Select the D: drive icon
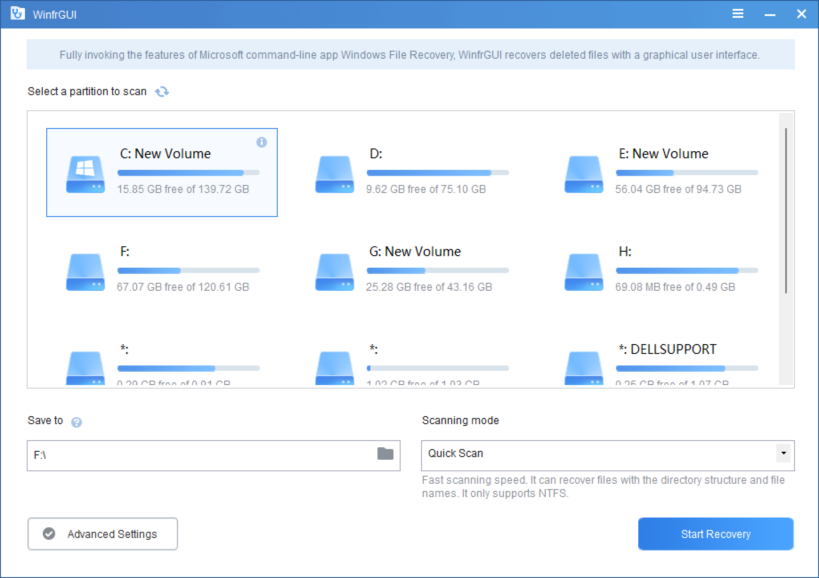Image resolution: width=819 pixels, height=578 pixels. pyautogui.click(x=335, y=174)
